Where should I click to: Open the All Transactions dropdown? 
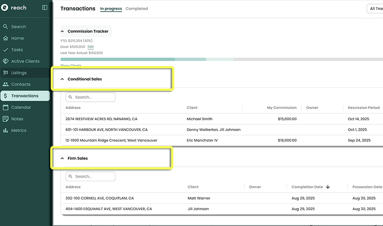coord(375,9)
